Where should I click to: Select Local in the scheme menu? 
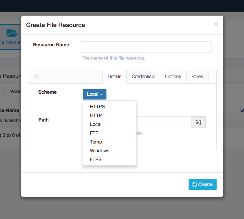coord(96,124)
